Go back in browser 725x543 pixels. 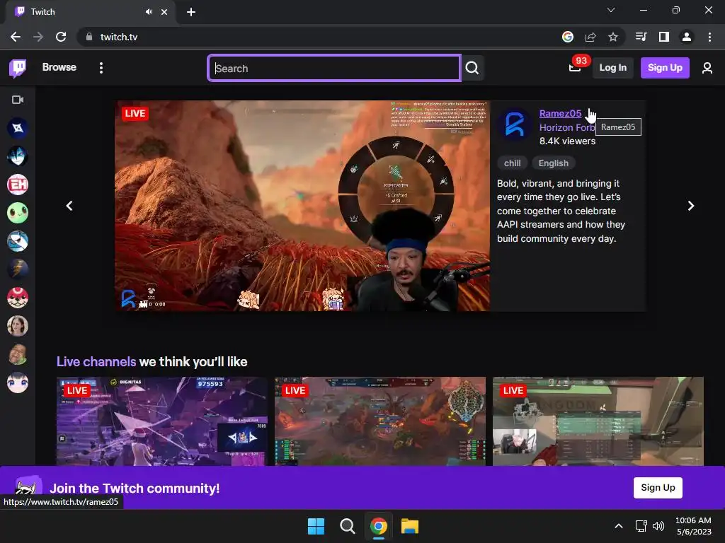16,37
